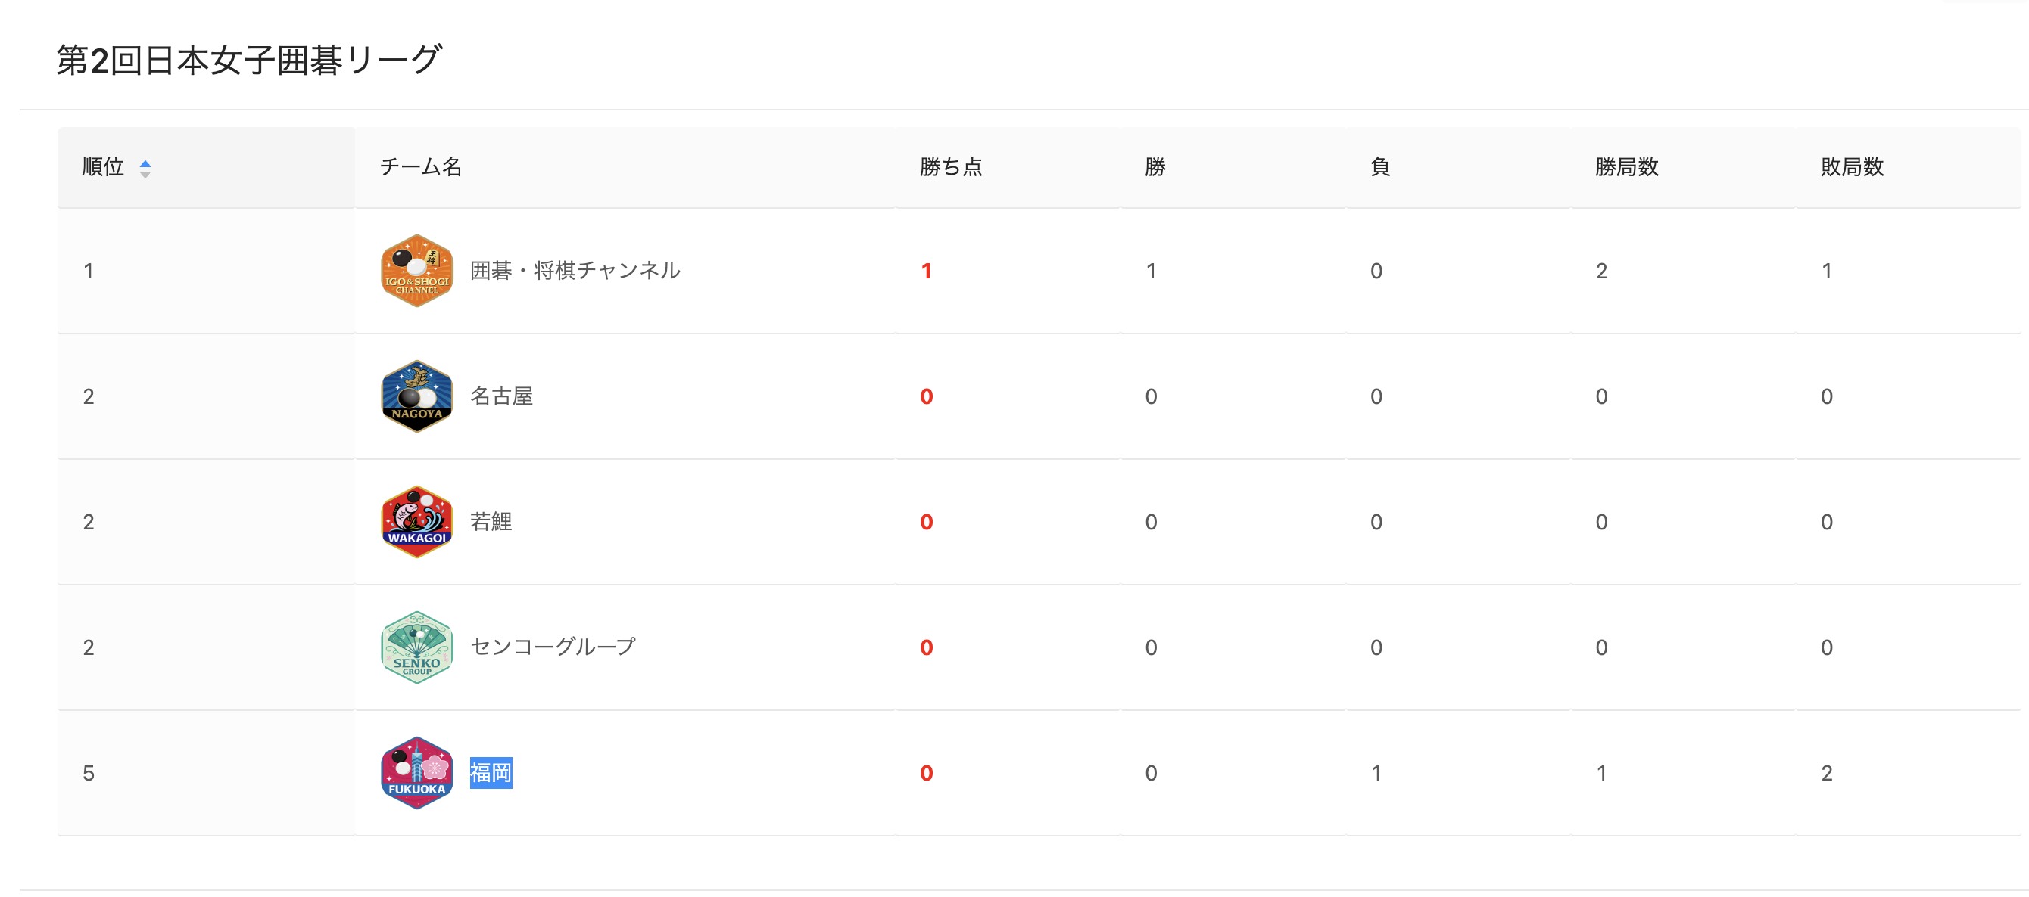Open the 名古屋 team name
The width and height of the screenshot is (2029, 897).
pyautogui.click(x=502, y=396)
